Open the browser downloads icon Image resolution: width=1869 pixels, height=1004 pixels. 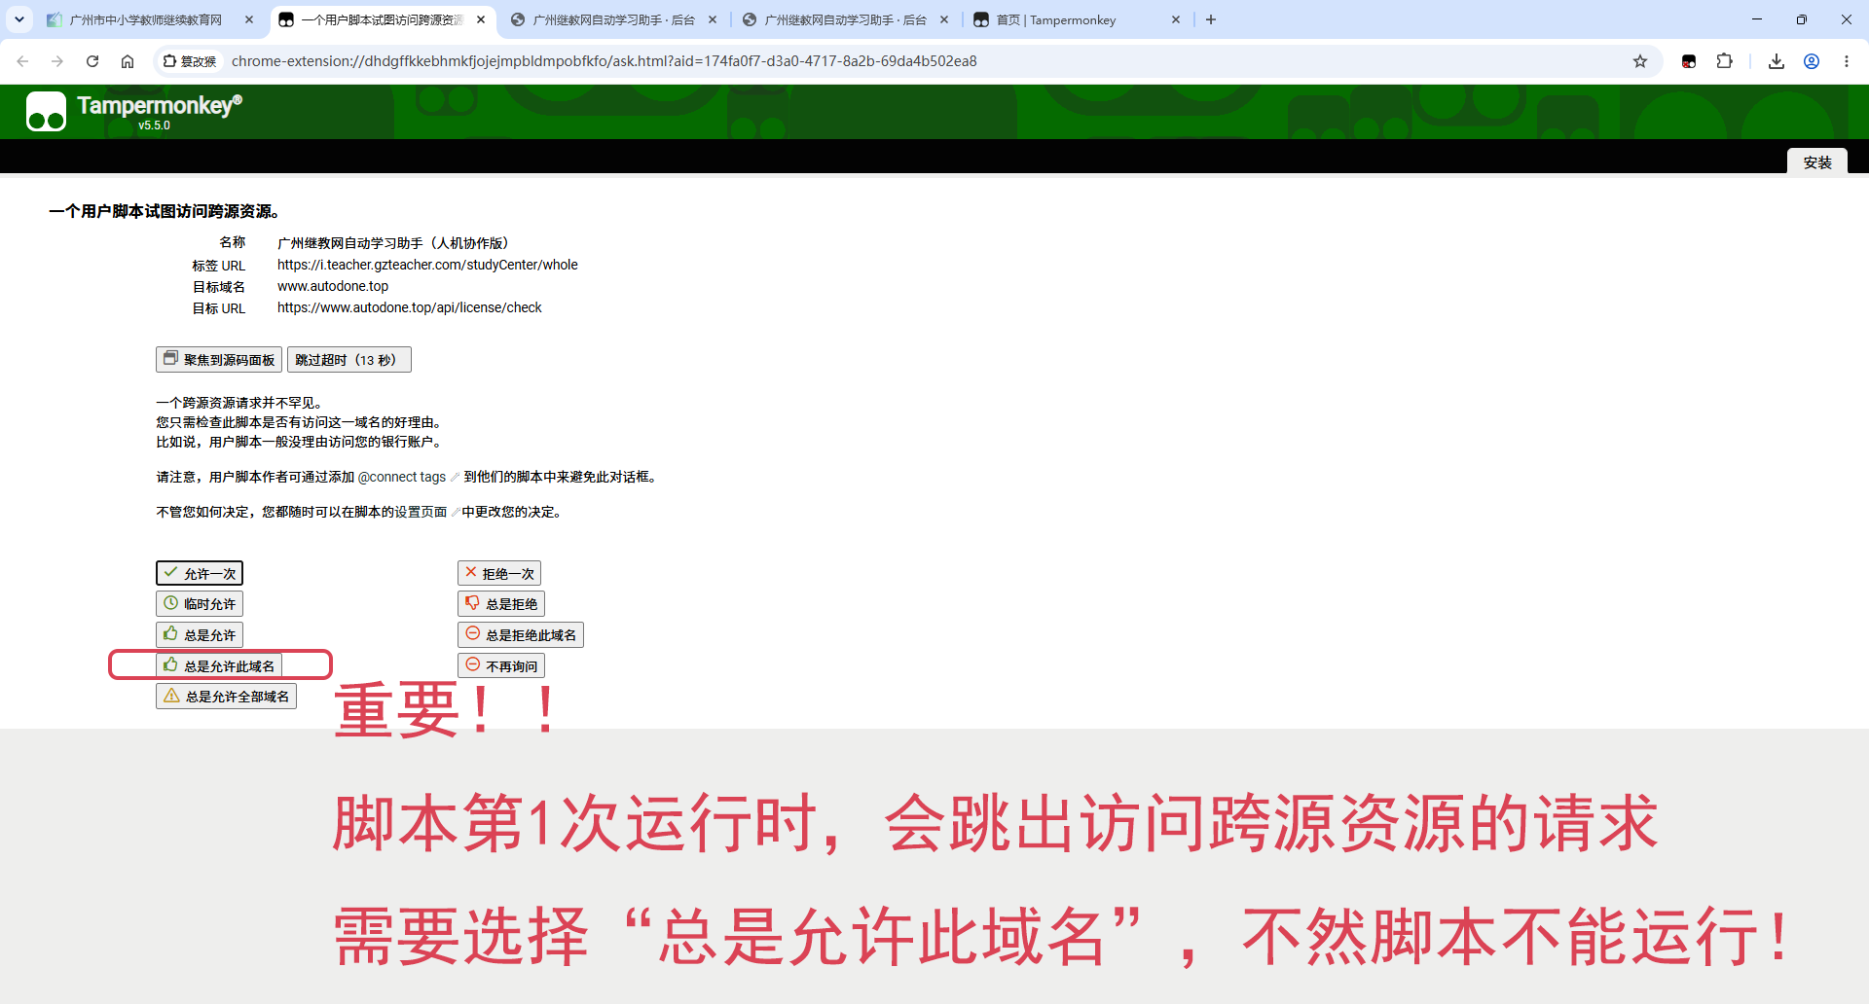(x=1777, y=61)
